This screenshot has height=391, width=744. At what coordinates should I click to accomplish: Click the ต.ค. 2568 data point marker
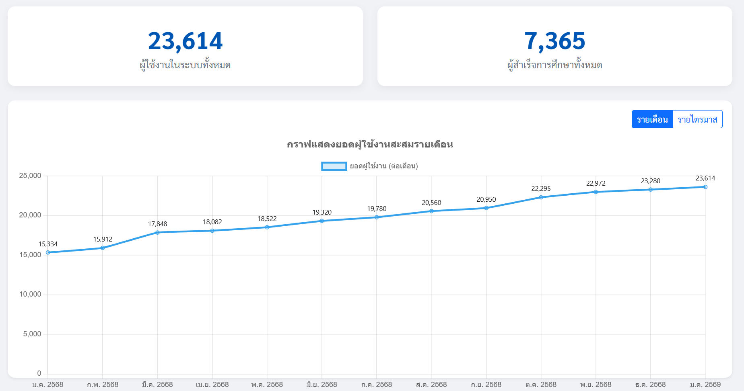(x=541, y=197)
